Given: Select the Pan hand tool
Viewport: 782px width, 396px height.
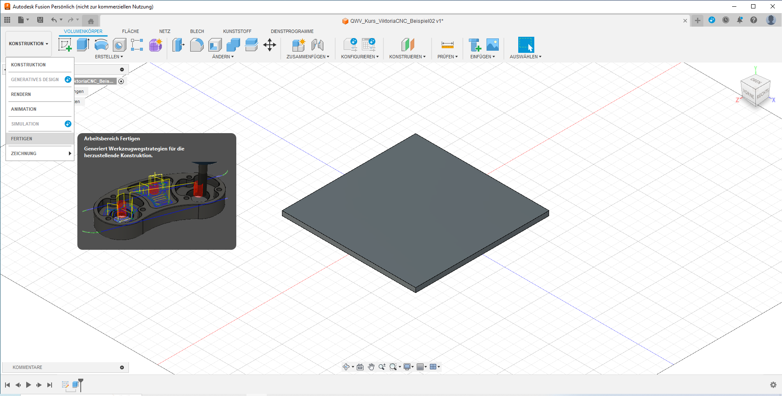Looking at the screenshot, I should tap(371, 367).
